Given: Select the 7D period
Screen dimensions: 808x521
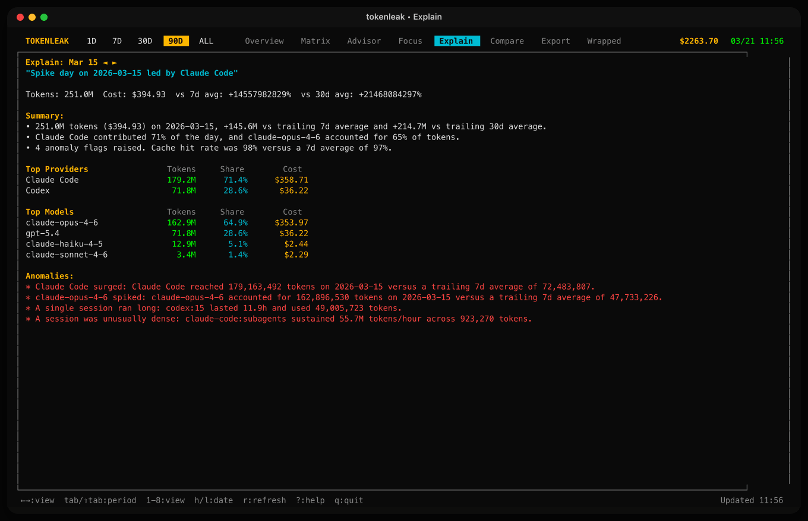Looking at the screenshot, I should (117, 41).
